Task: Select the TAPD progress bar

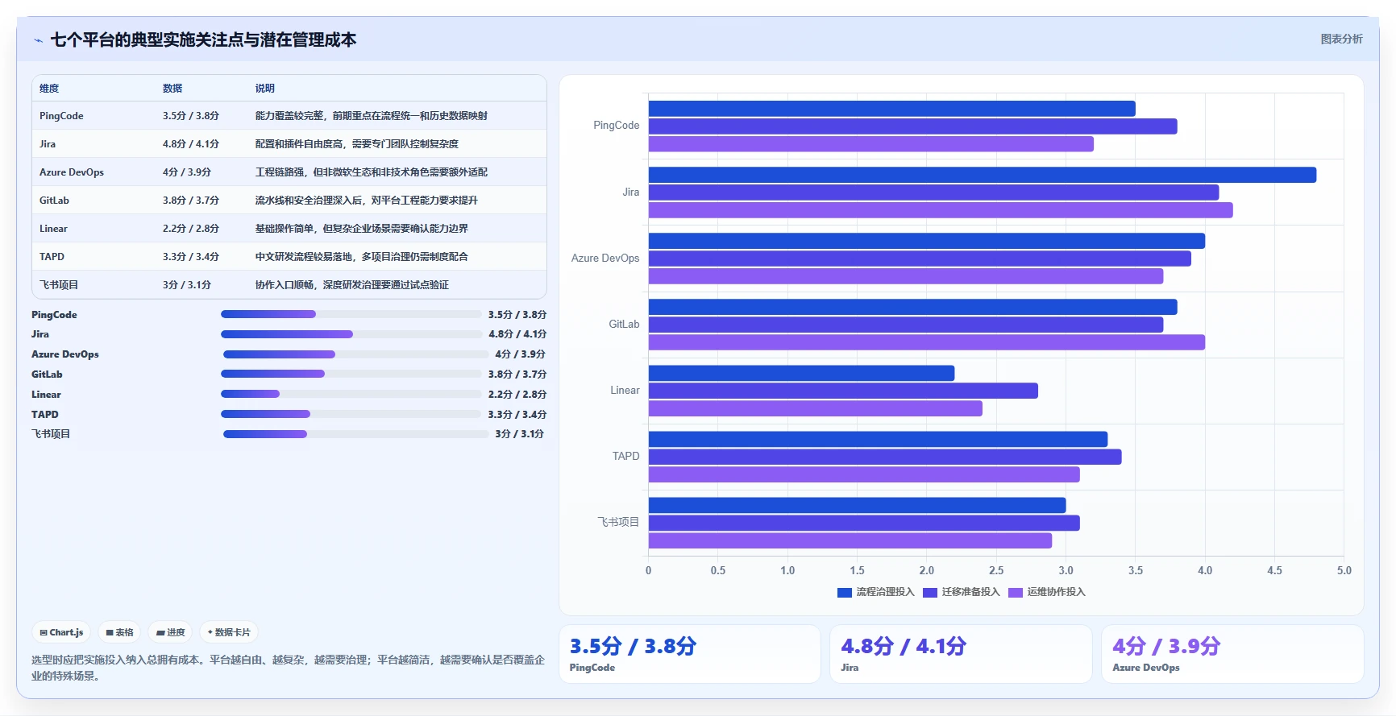Action: [x=351, y=414]
